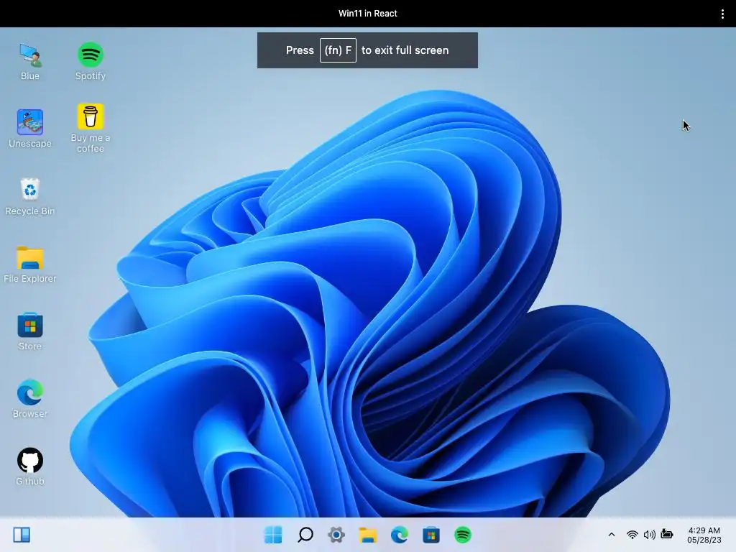The width and height of the screenshot is (736, 552).
Task: Open the Recycle Bin
Action: [30, 197]
